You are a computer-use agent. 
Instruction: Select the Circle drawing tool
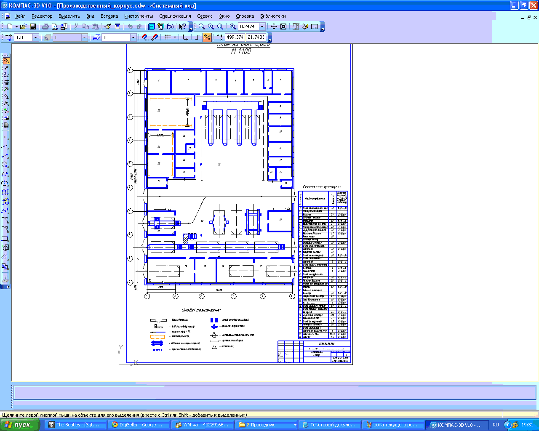pos(5,165)
